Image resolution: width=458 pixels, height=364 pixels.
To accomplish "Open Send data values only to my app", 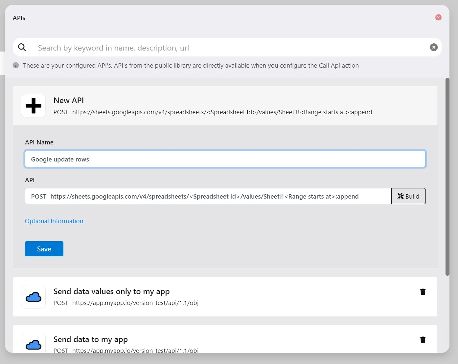I will pyautogui.click(x=225, y=297).
